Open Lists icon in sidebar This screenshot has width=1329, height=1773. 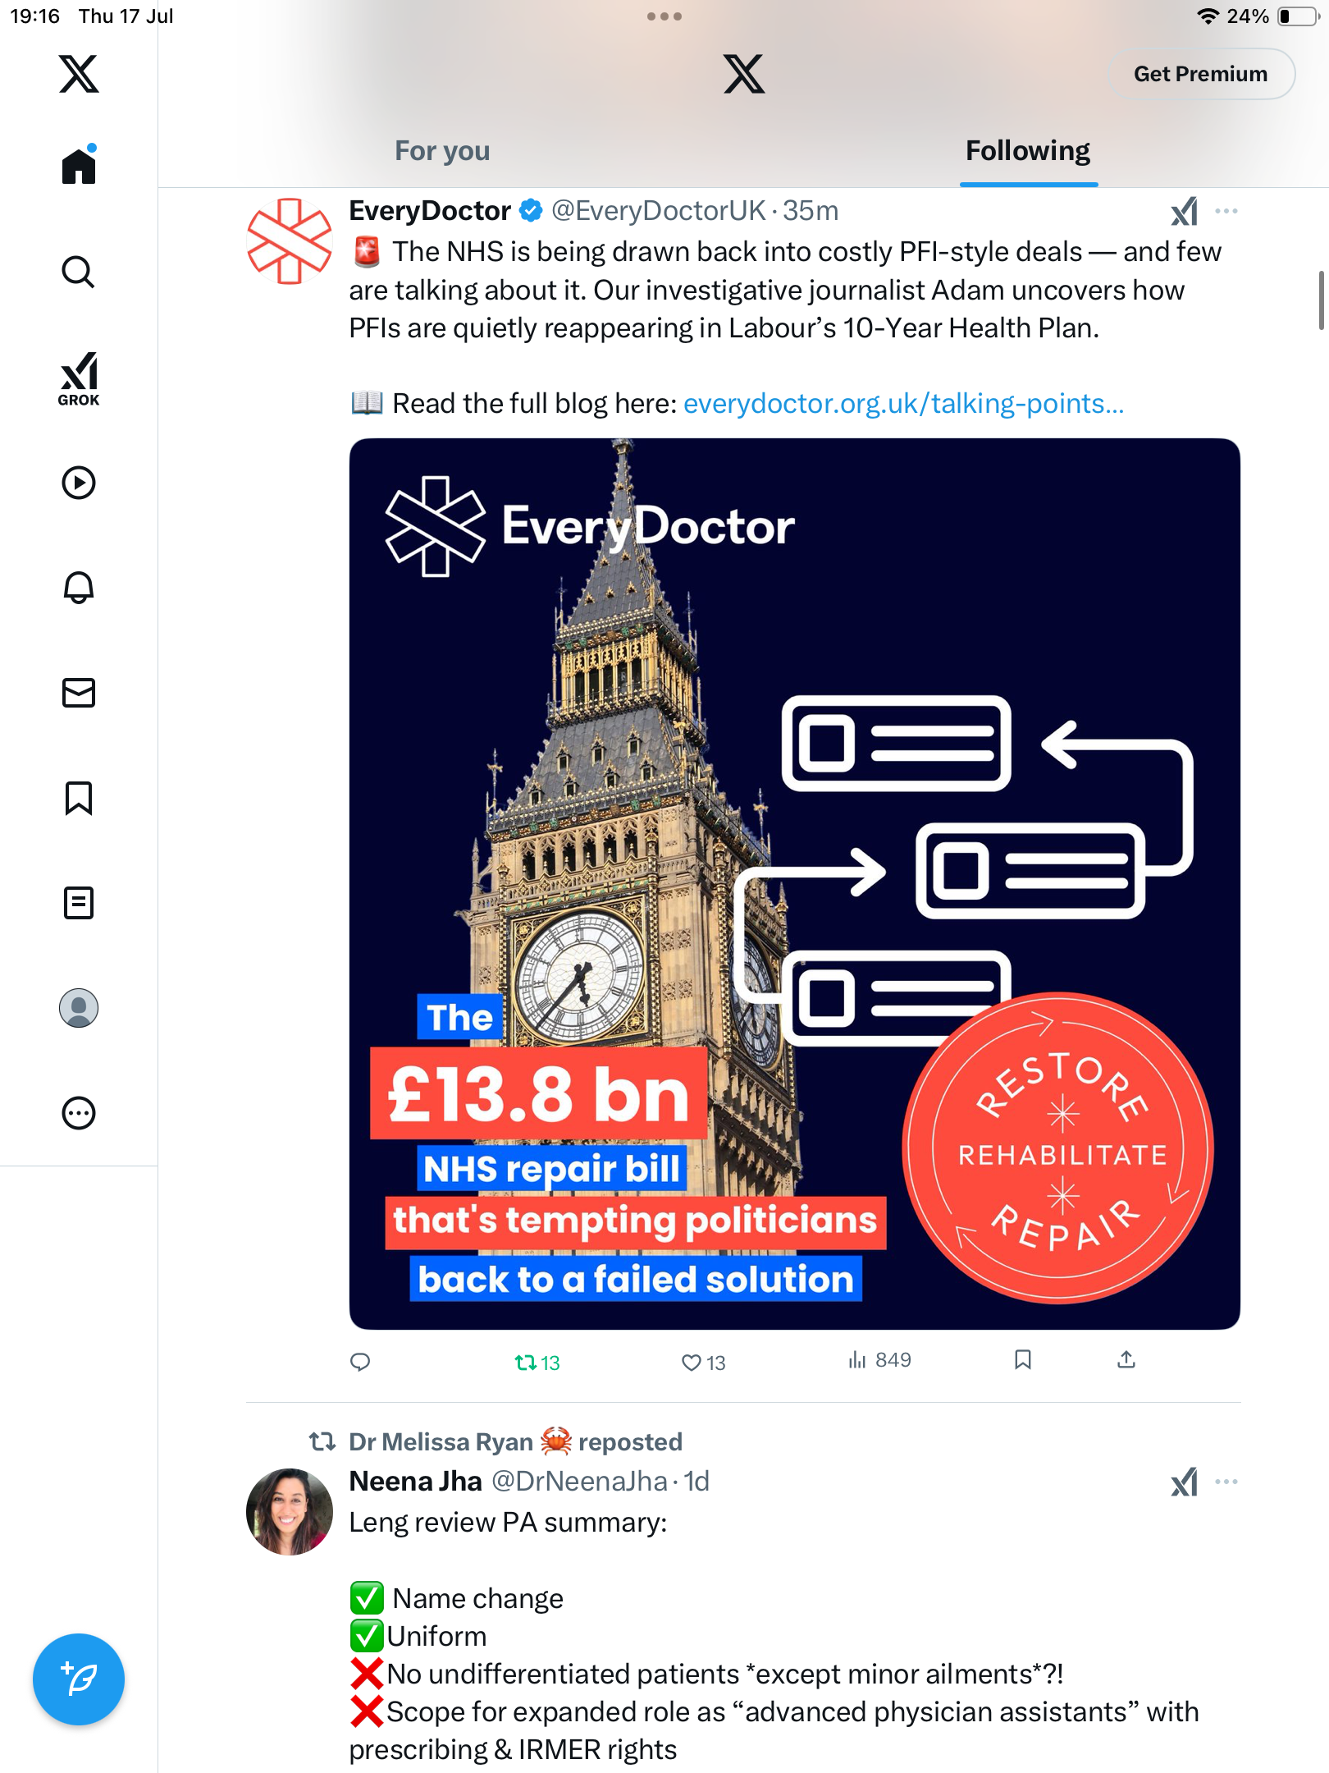tap(79, 903)
